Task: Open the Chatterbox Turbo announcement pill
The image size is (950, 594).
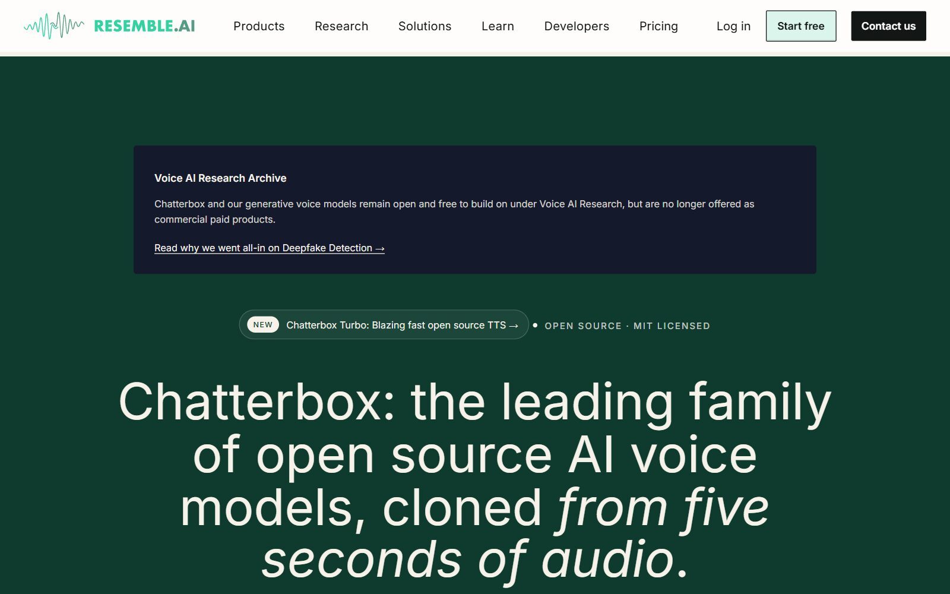Action: tap(384, 325)
